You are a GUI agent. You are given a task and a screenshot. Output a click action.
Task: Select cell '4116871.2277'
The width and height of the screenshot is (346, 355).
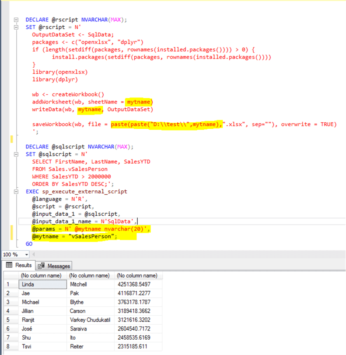(x=138, y=293)
